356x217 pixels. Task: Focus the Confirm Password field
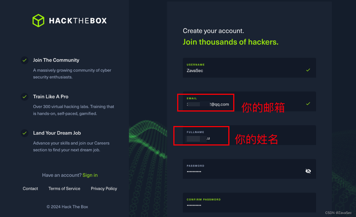pyautogui.click(x=249, y=202)
